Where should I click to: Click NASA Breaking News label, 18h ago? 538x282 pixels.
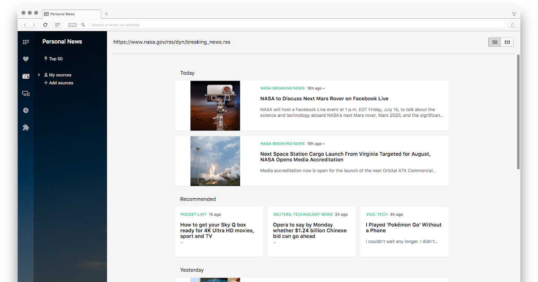[282, 88]
